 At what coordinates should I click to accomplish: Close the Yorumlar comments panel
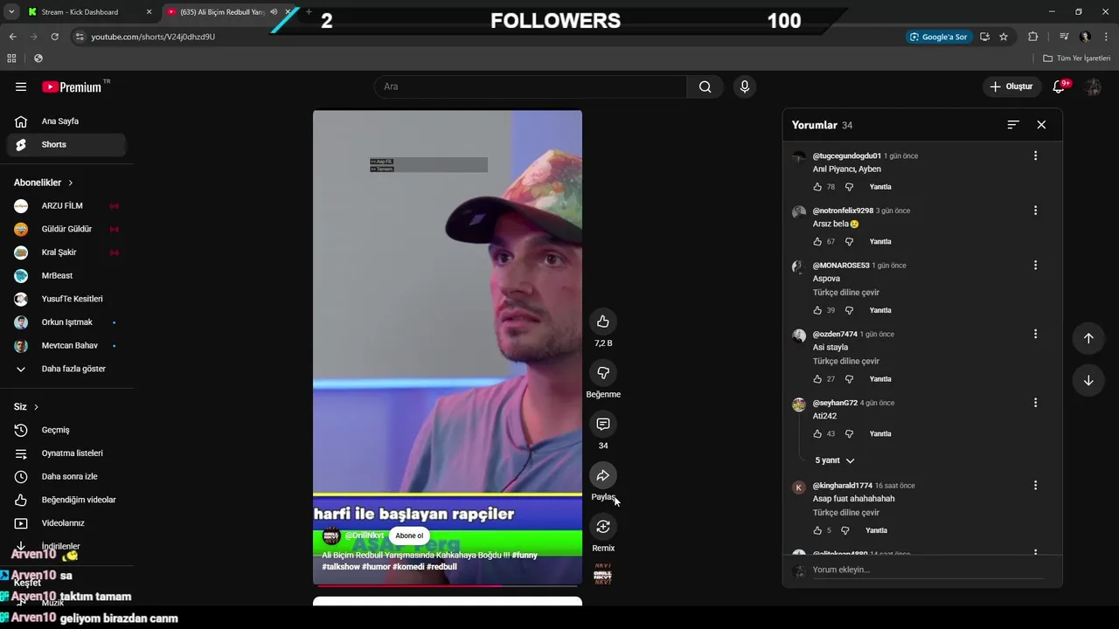tap(1041, 125)
